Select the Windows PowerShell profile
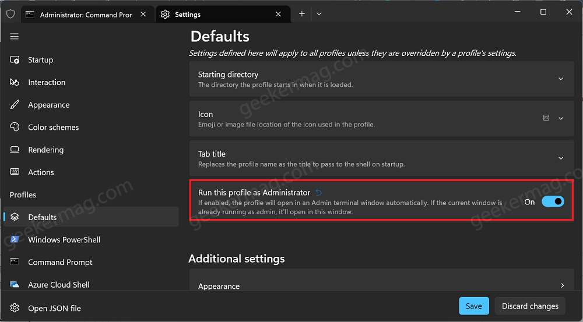 point(91,239)
